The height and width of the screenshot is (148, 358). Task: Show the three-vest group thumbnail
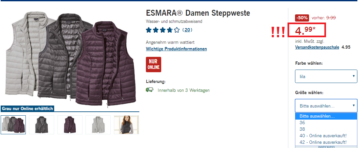(x=13, y=125)
